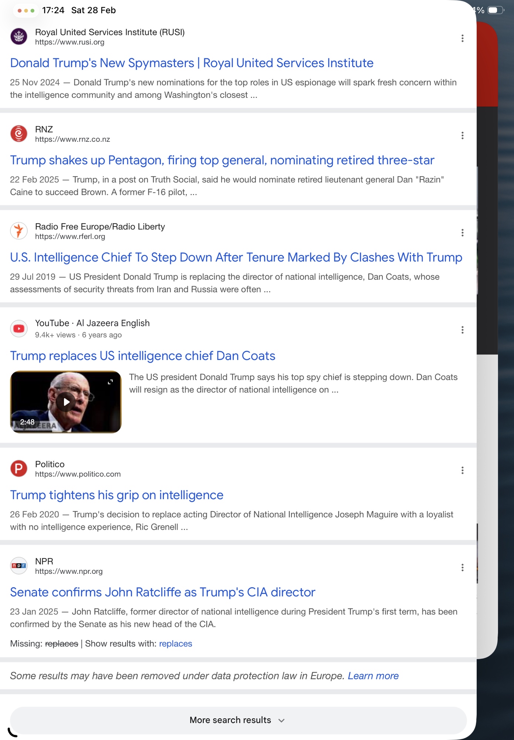Open Trump tightens his grip on intelligence
The width and height of the screenshot is (514, 740).
(x=117, y=495)
